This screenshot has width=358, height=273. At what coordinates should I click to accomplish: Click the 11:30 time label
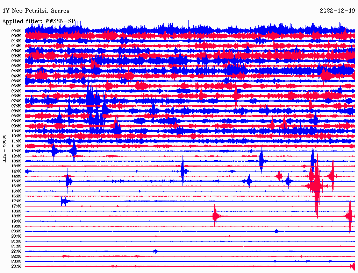[16, 146]
